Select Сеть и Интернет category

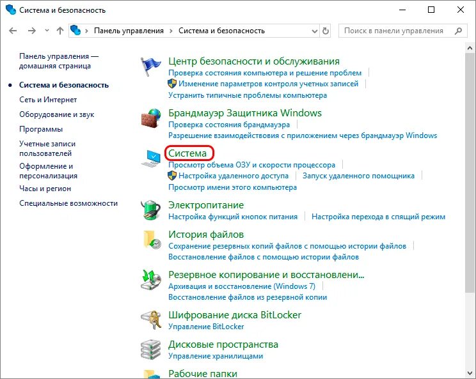(x=48, y=100)
